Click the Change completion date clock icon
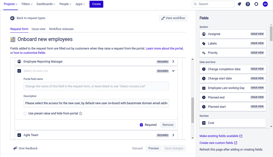This screenshot has height=157, width=273. tap(204, 69)
